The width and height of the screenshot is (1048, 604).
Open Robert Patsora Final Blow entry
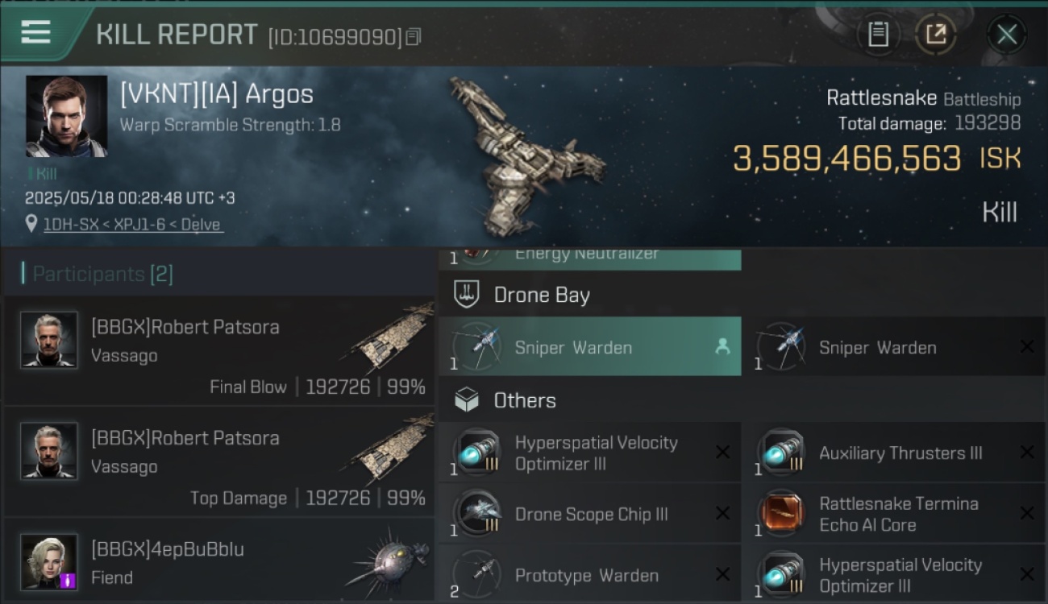(219, 350)
